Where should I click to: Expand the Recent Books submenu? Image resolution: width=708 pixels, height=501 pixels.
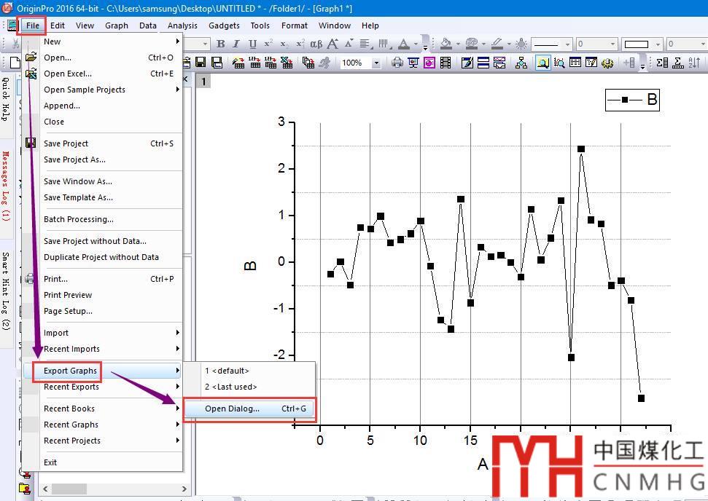click(x=177, y=409)
